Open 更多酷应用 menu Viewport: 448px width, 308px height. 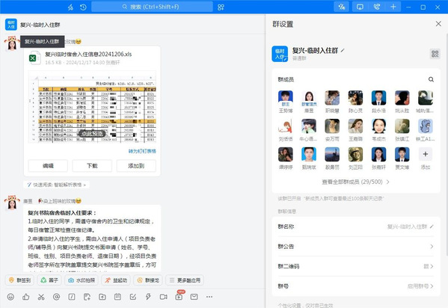[x=185, y=280]
